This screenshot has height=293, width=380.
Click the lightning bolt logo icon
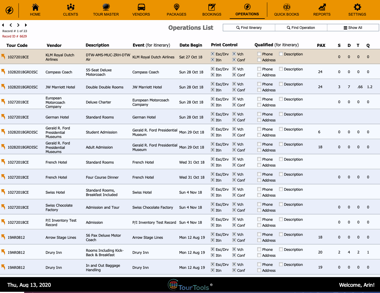(9, 10)
